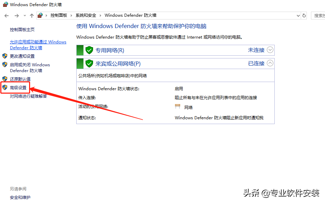This screenshot has width=325, height=203.
Task: Open 控制面板主页 link
Action: (22, 30)
